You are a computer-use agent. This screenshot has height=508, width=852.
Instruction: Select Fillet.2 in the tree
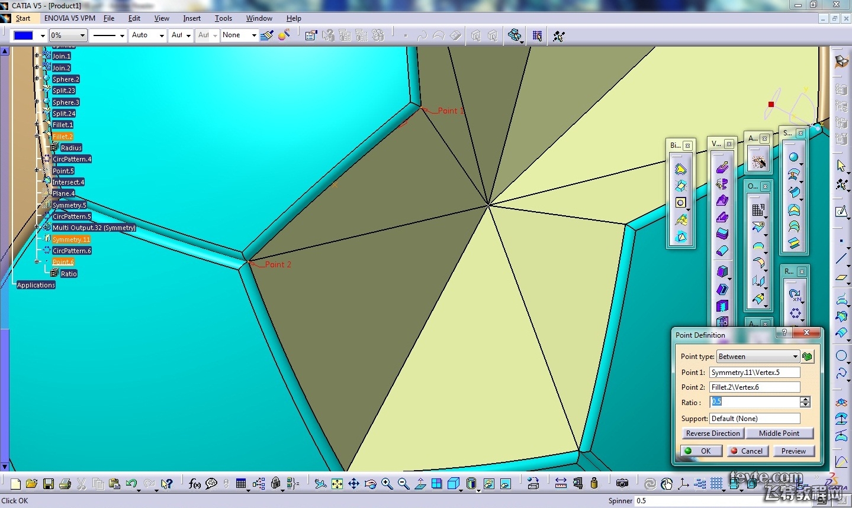(x=63, y=136)
